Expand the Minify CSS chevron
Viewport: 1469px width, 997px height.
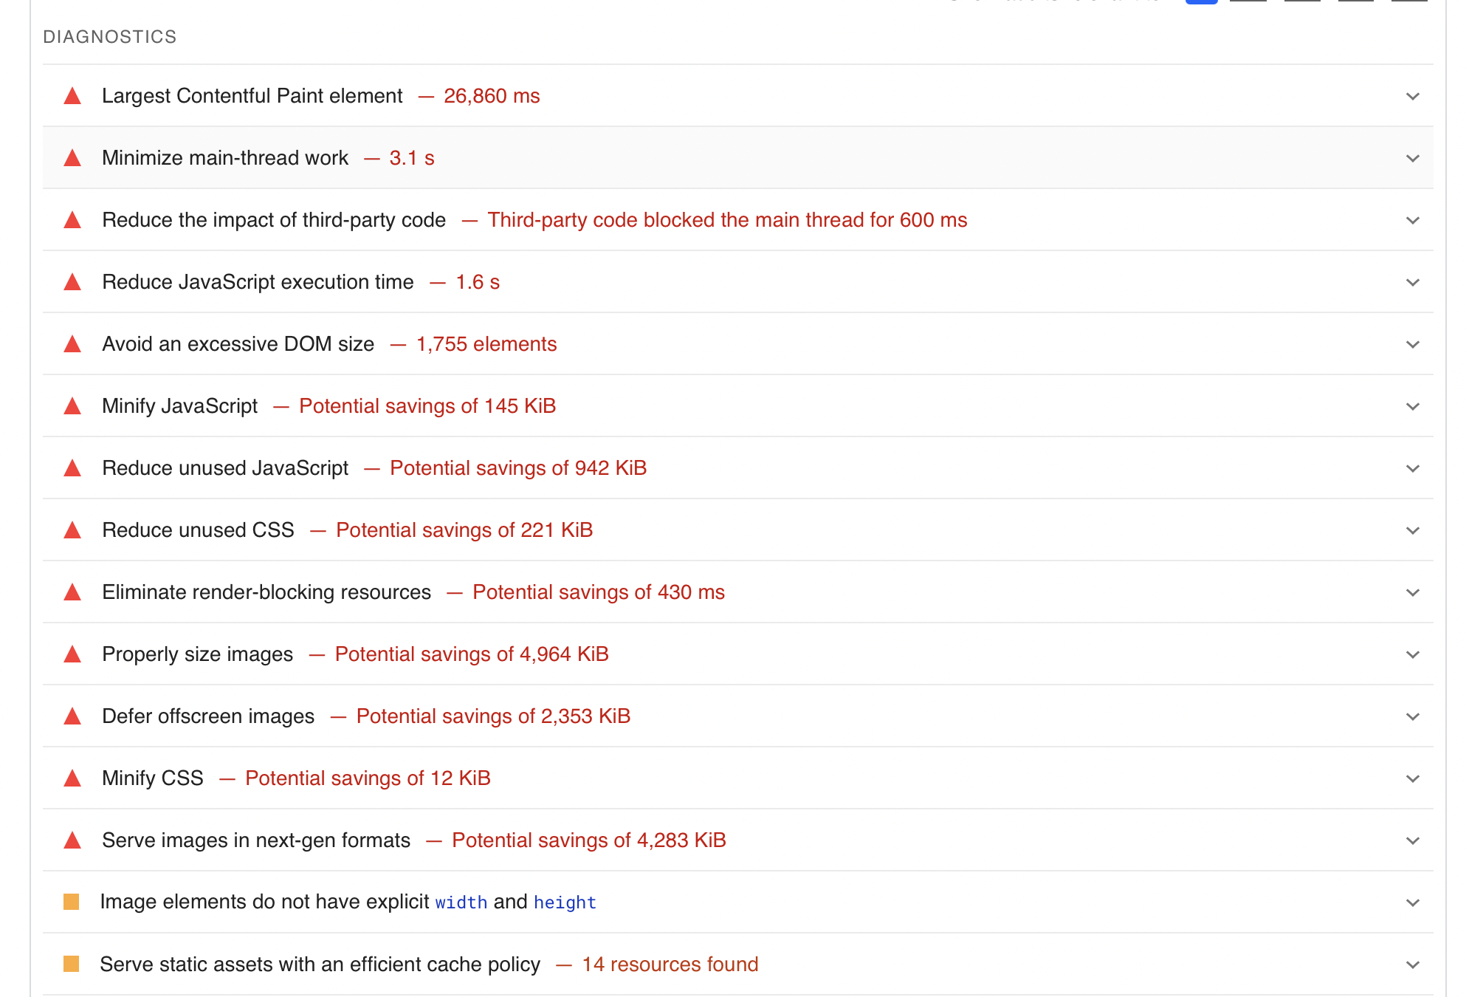click(x=1413, y=778)
